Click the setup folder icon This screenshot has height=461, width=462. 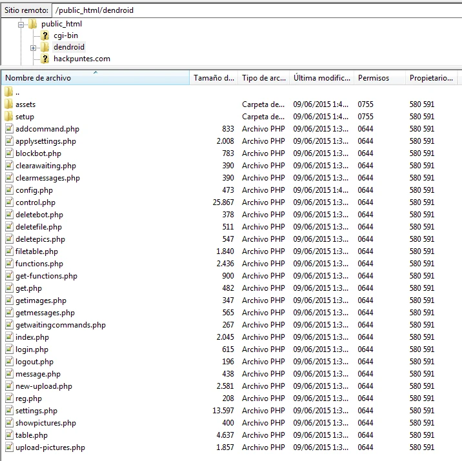(9, 116)
